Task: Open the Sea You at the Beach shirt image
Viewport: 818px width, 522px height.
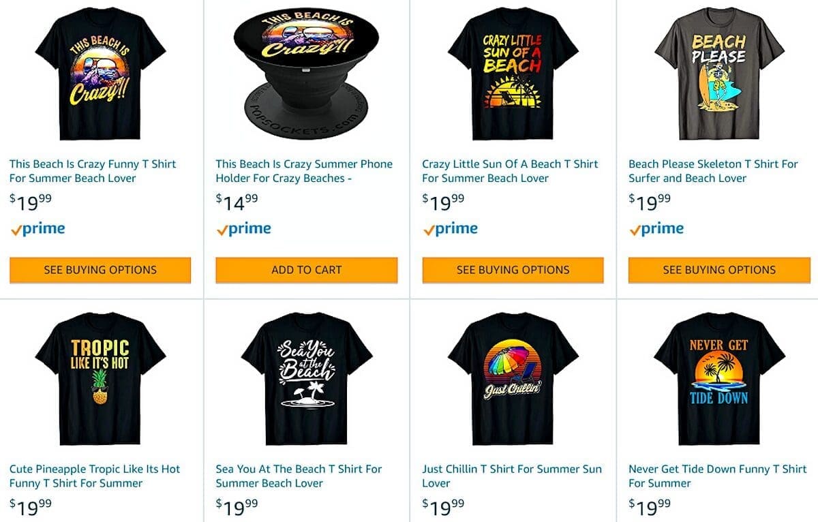Action: pos(306,379)
